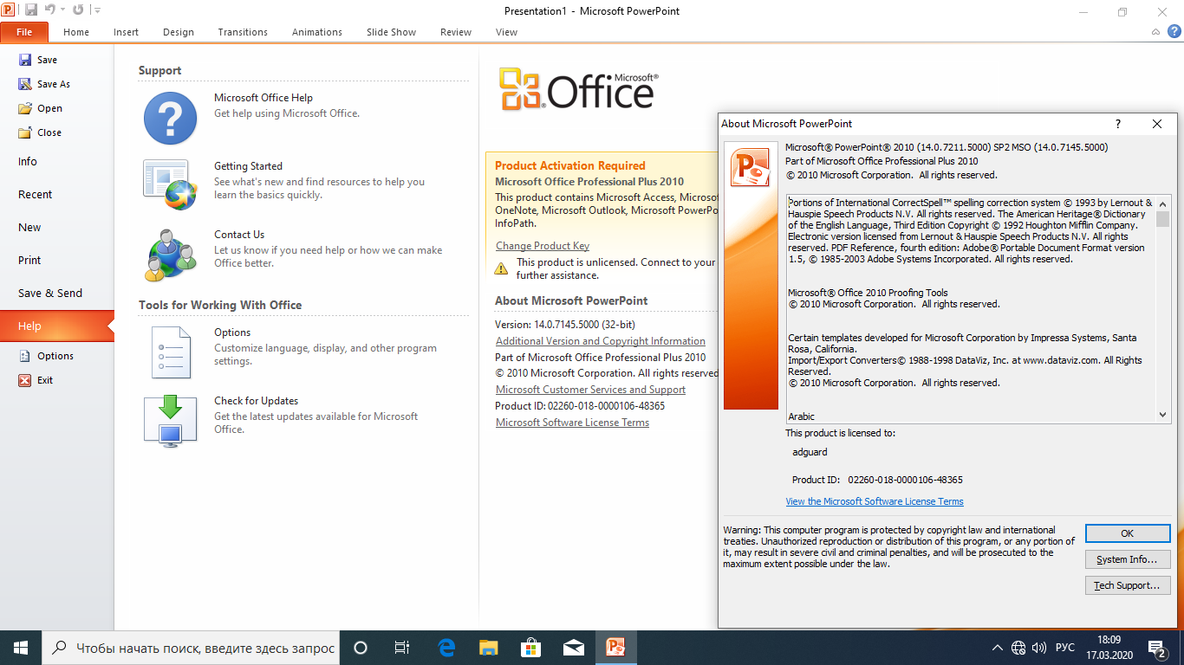Switch to the Home ribbon tab

coord(76,32)
